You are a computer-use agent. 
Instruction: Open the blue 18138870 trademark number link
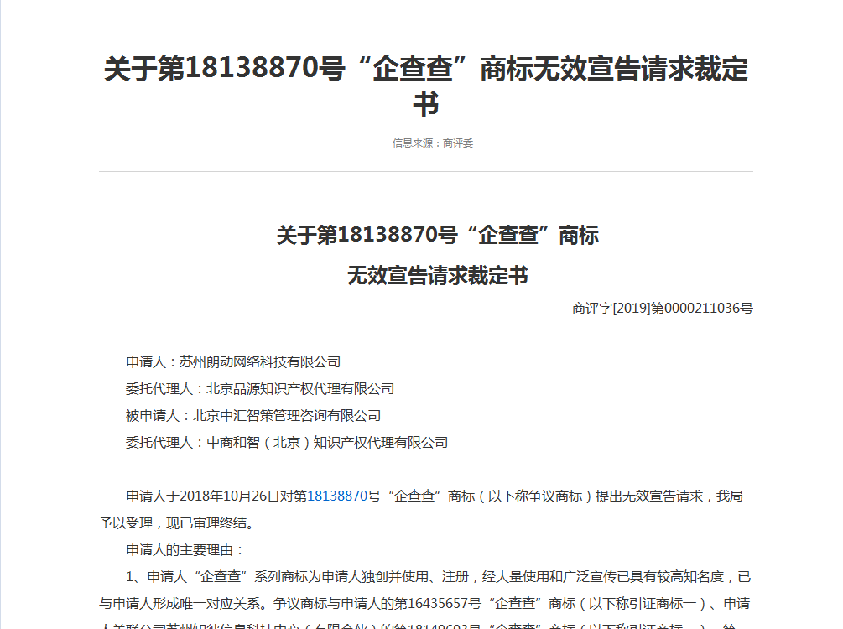tap(337, 496)
